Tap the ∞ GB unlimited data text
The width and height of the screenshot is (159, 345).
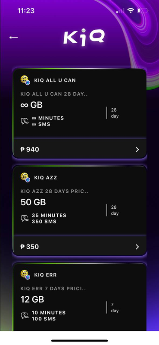(31, 105)
